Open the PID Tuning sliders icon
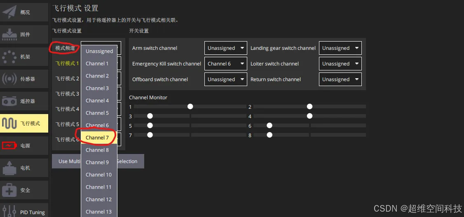 (x=9, y=211)
